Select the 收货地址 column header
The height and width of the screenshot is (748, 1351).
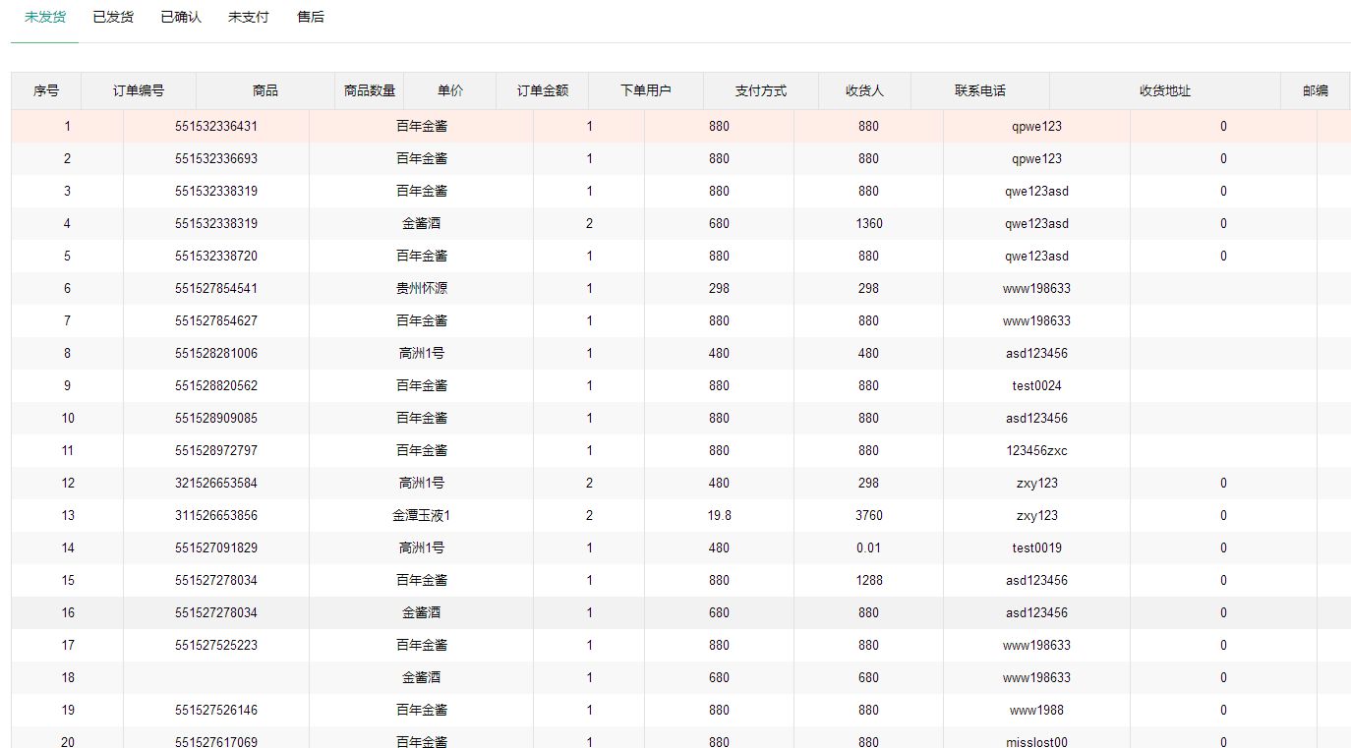click(x=1165, y=90)
